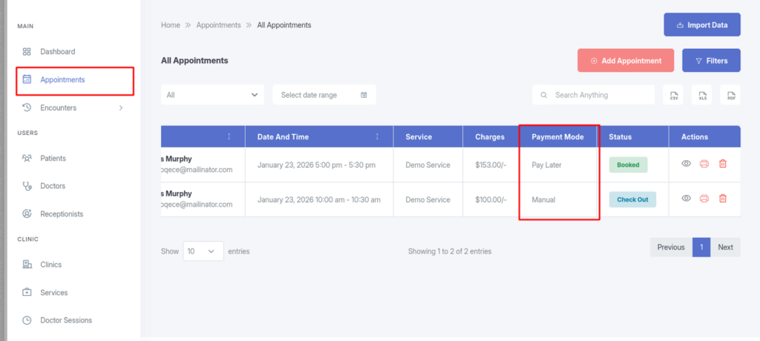The image size is (760, 341).
Task: Sort by Date And Time column arrows
Action: pyautogui.click(x=377, y=137)
